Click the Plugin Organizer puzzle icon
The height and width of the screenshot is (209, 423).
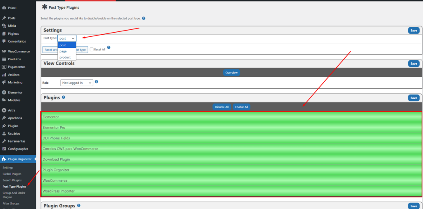pos(4,159)
